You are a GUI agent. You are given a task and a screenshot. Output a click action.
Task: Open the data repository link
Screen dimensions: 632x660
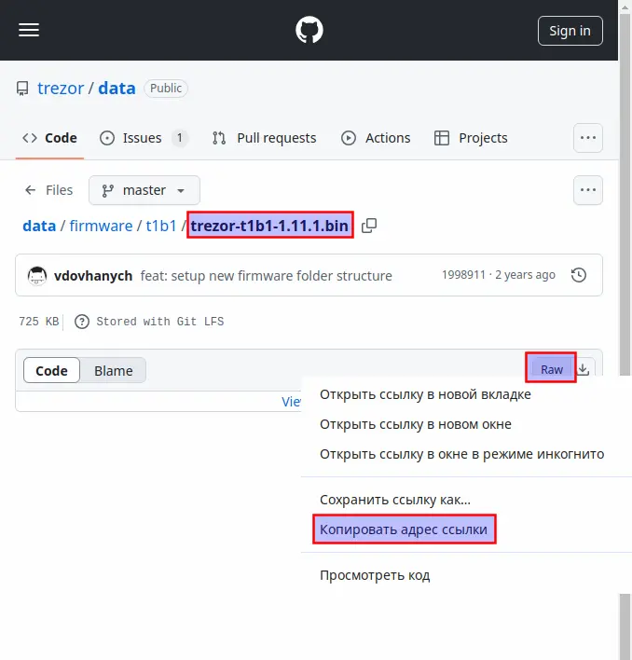tap(117, 89)
